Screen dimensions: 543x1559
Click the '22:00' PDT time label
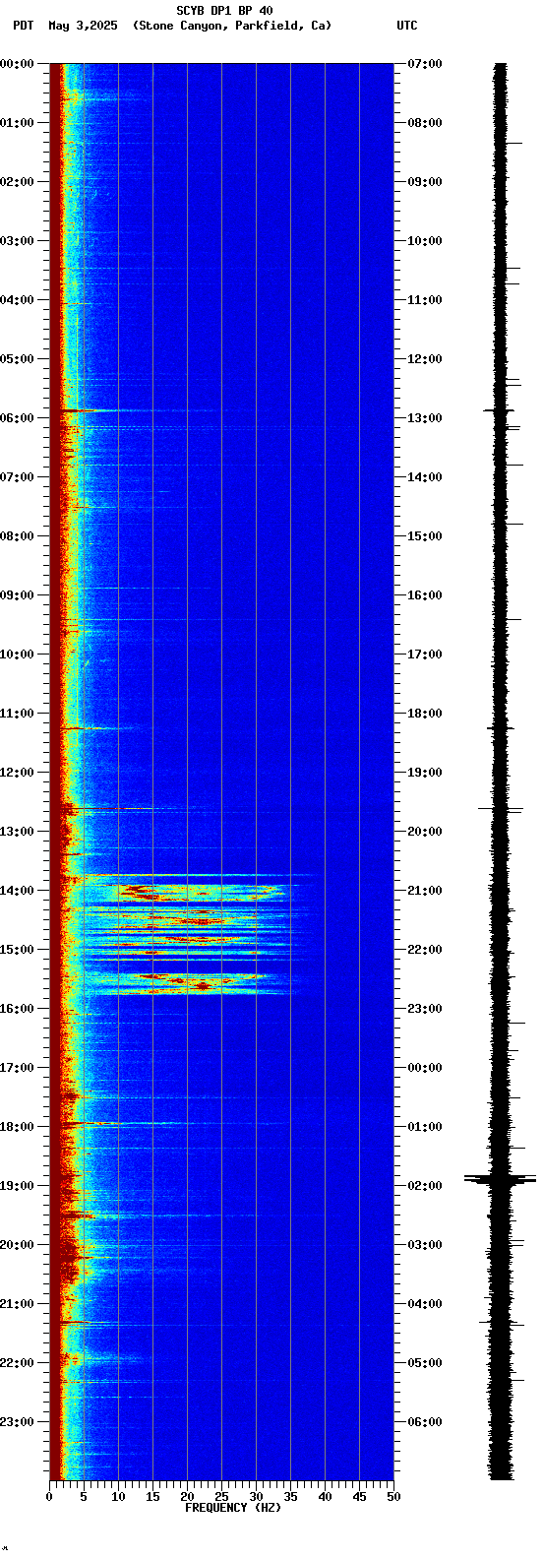coord(16,1363)
